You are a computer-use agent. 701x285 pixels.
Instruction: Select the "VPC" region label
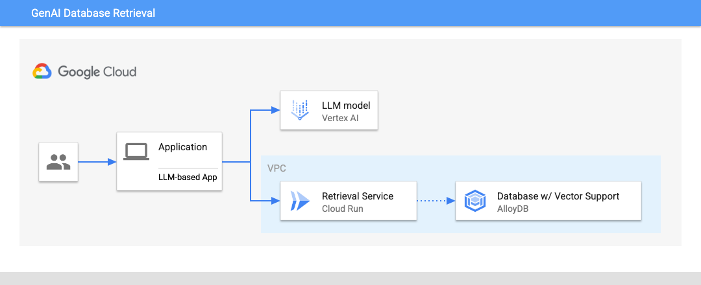click(x=276, y=168)
